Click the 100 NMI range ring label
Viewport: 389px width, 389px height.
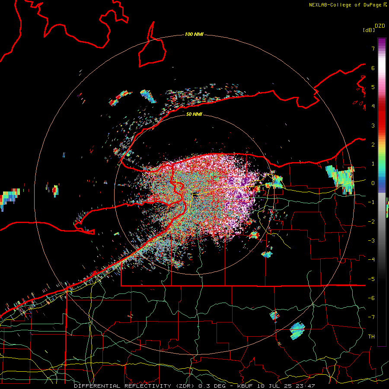[194, 34]
